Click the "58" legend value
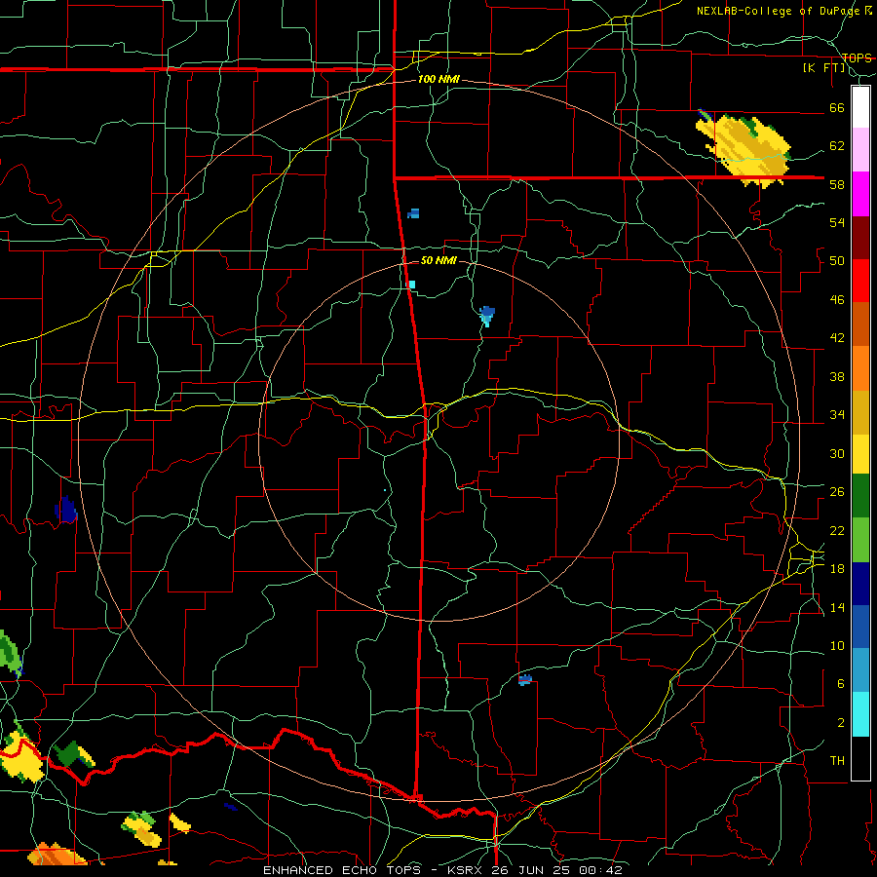 click(837, 184)
